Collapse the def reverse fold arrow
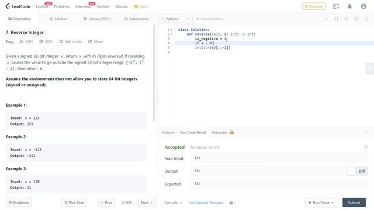The height and width of the screenshot is (210, 374). click(172, 34)
